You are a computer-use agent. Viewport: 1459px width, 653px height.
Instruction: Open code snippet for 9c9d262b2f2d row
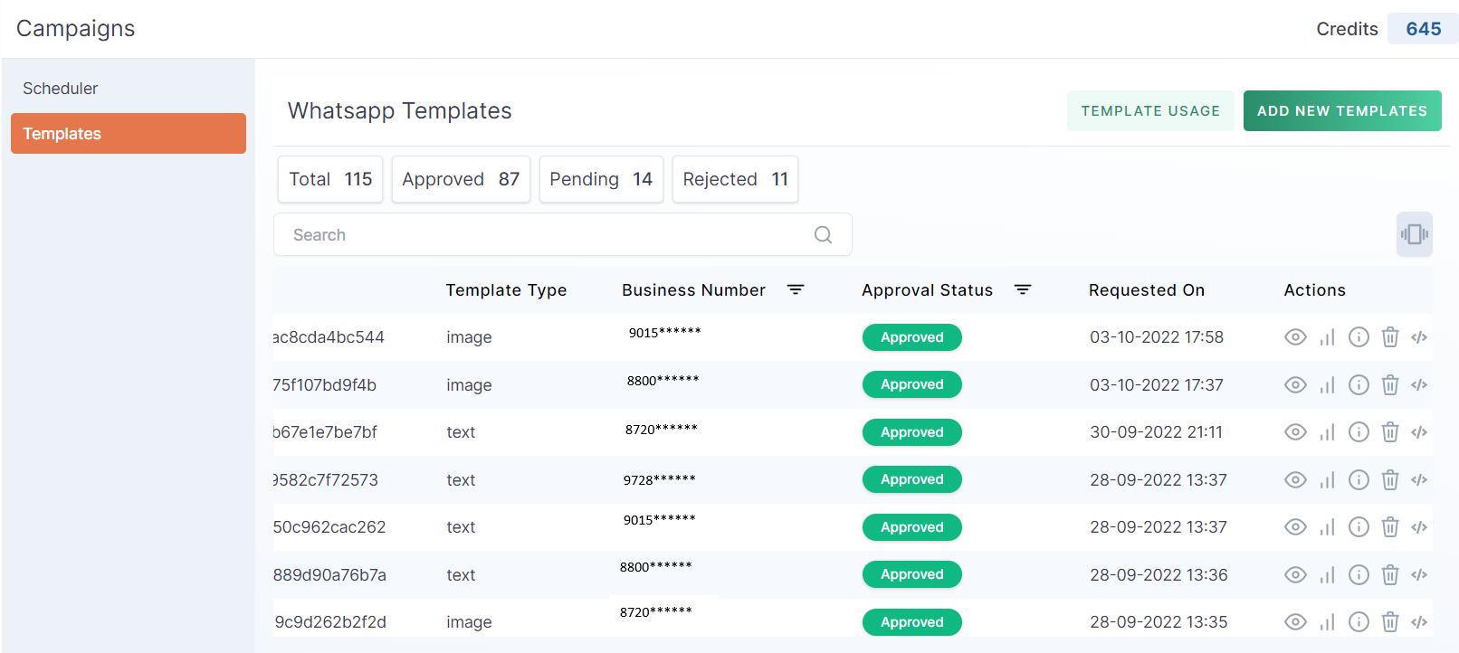point(1419,622)
